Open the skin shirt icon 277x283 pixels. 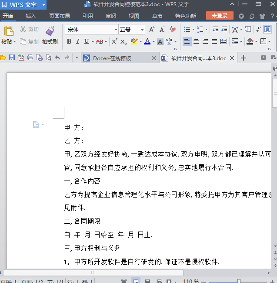[x=262, y=16]
